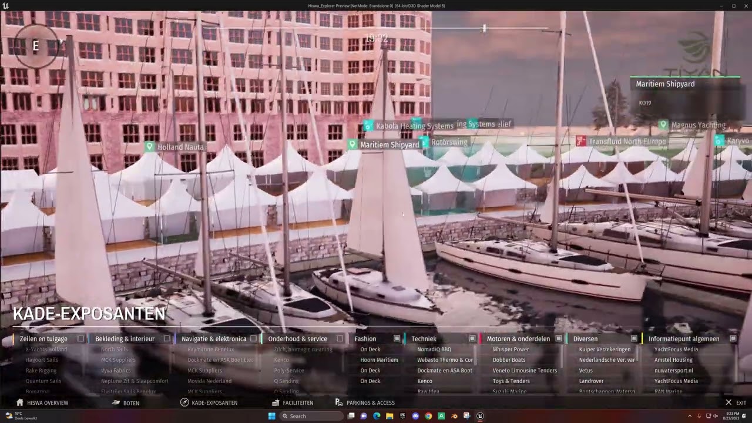Viewport: 752px width, 423px height.
Task: Select exhibitor Toys & Tenders
Action: [511, 381]
